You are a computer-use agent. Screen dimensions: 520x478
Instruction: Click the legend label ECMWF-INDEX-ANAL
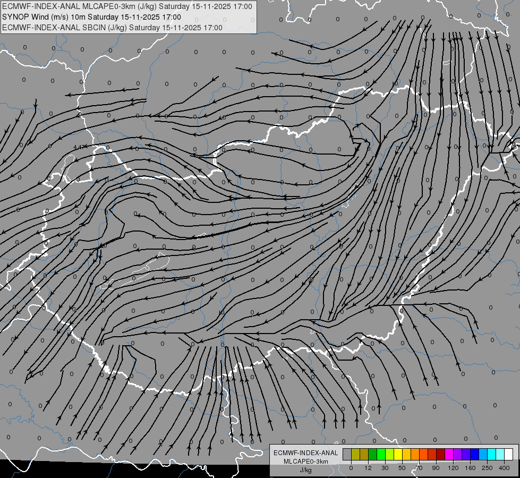306,453
